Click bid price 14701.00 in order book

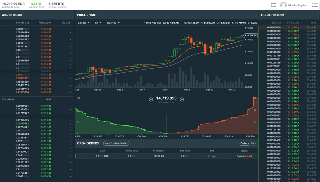click(x=46, y=173)
